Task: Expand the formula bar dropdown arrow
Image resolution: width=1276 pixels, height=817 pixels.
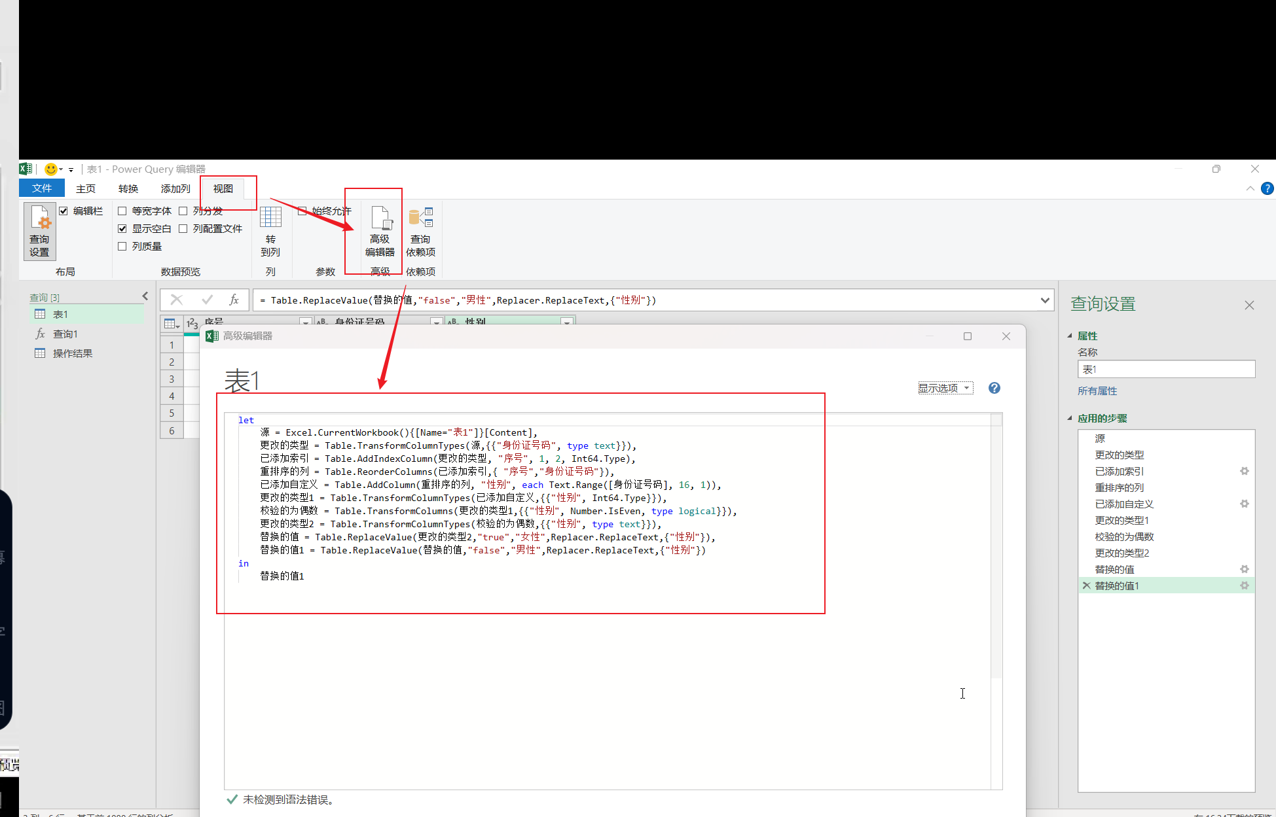Action: (1045, 300)
